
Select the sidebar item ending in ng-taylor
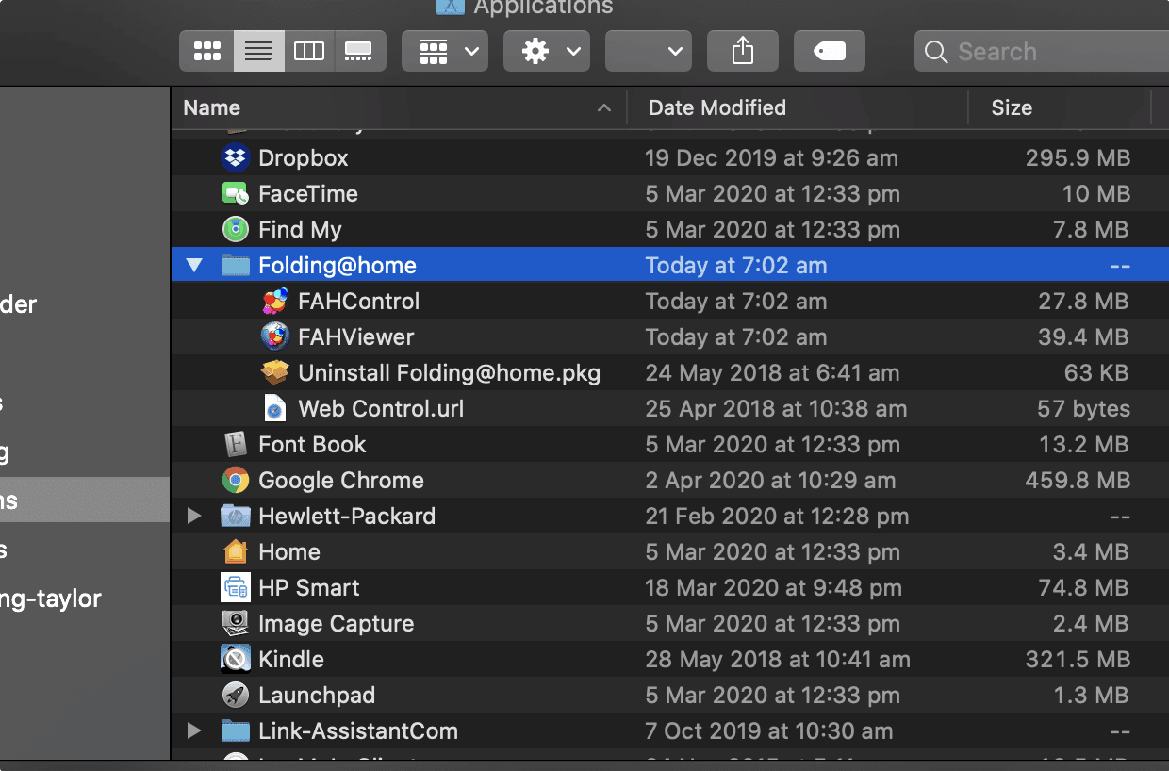[x=51, y=599]
